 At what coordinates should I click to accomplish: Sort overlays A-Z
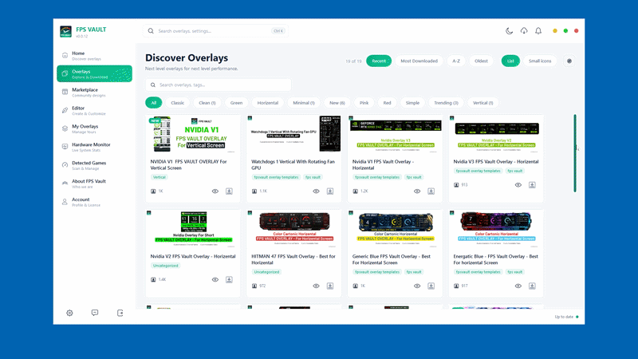pyautogui.click(x=456, y=61)
